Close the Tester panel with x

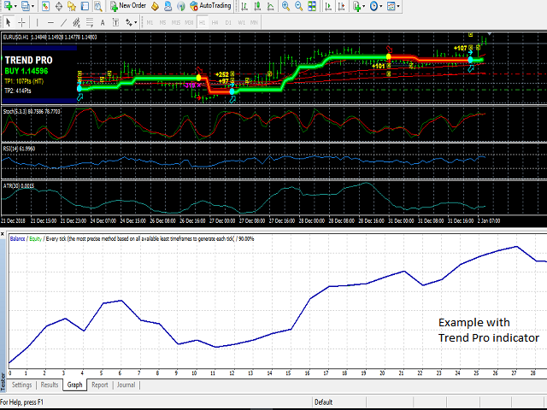(x=3, y=234)
